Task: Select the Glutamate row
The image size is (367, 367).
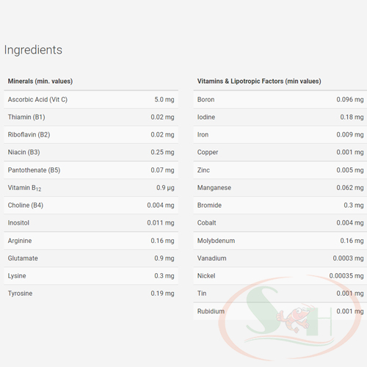Action: coord(91,258)
